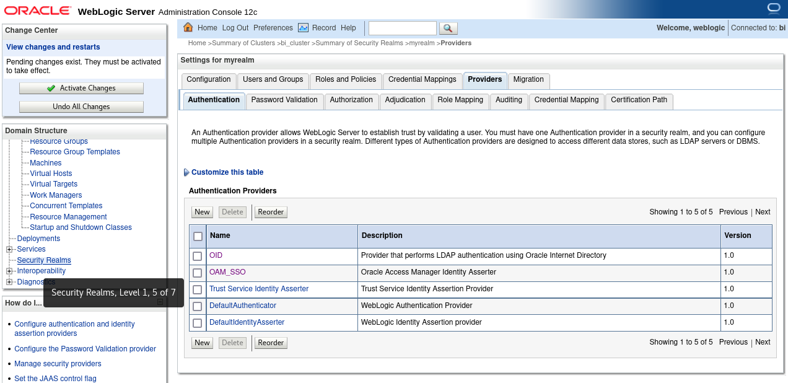
Task: Click the Oracle O logo at top right
Action: [773, 8]
